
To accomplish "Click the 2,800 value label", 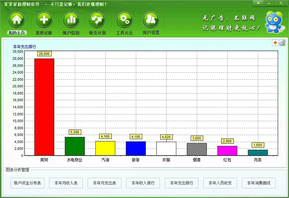I will (227, 141).
